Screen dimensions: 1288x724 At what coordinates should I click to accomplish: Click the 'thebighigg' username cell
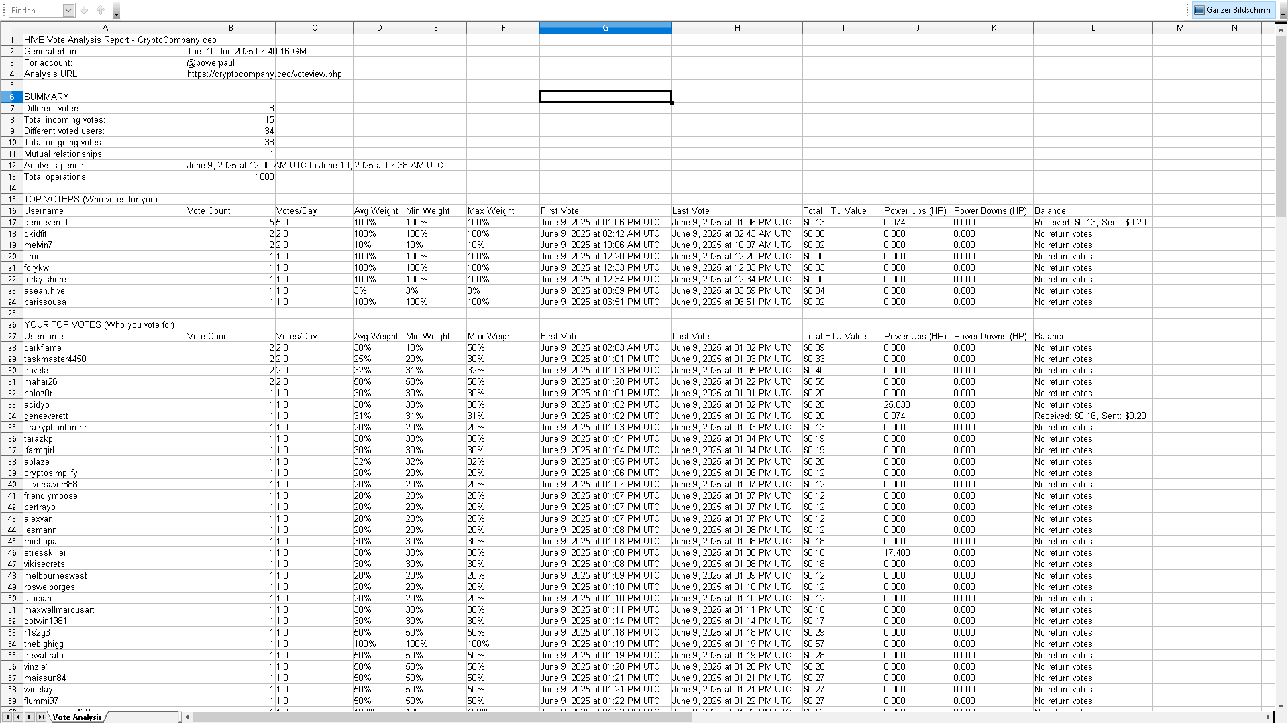[x=105, y=644]
